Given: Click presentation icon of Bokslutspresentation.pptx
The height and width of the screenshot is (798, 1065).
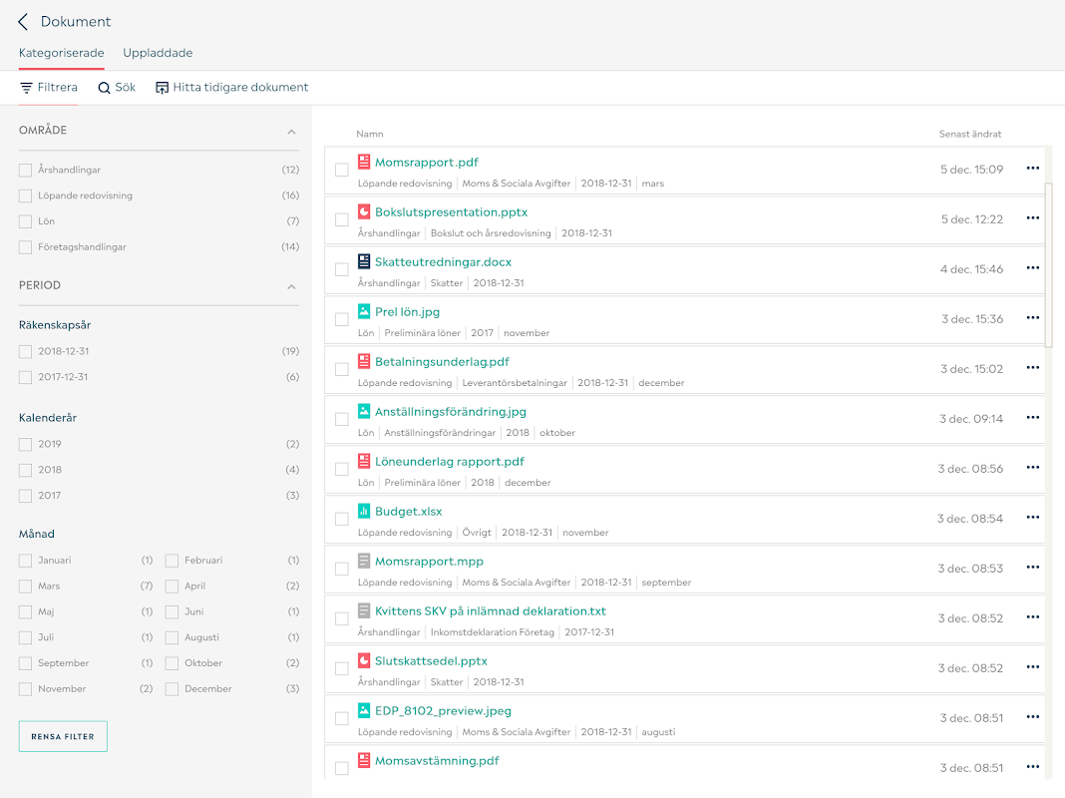Looking at the screenshot, I should pos(364,211).
